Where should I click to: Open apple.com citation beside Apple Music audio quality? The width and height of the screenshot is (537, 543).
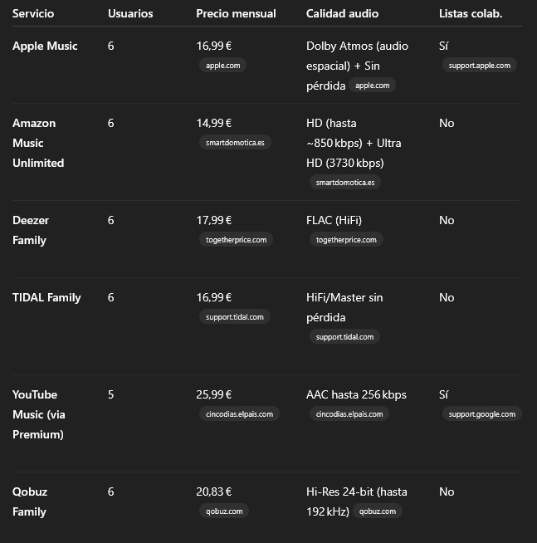pos(372,85)
